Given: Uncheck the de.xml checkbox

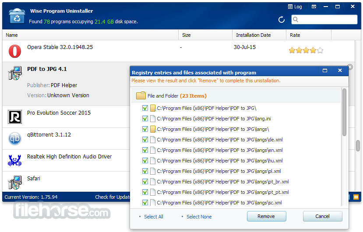Looking at the screenshot, I should [145, 140].
